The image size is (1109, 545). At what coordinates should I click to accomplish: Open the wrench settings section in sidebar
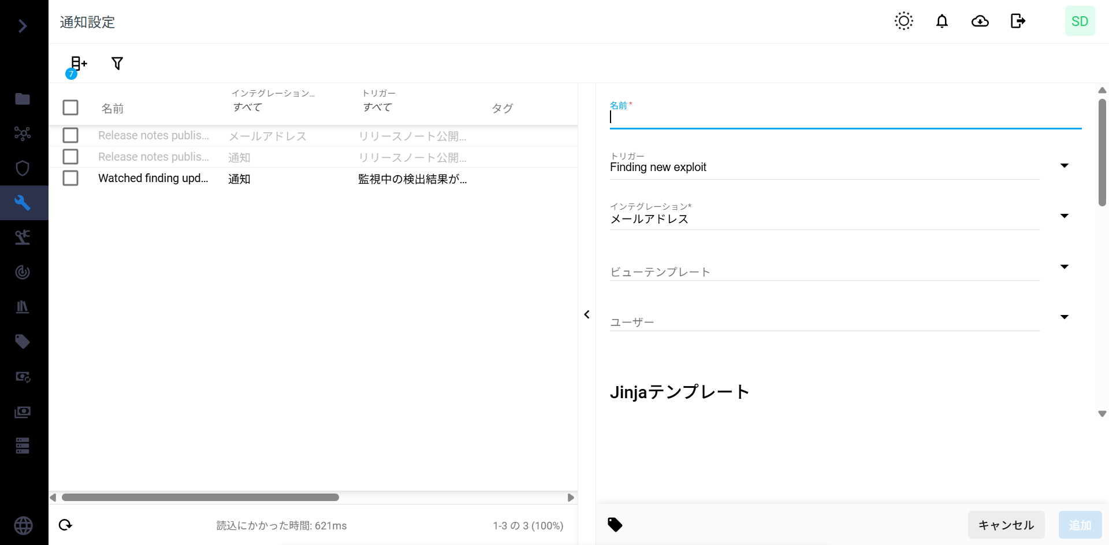[x=23, y=202]
